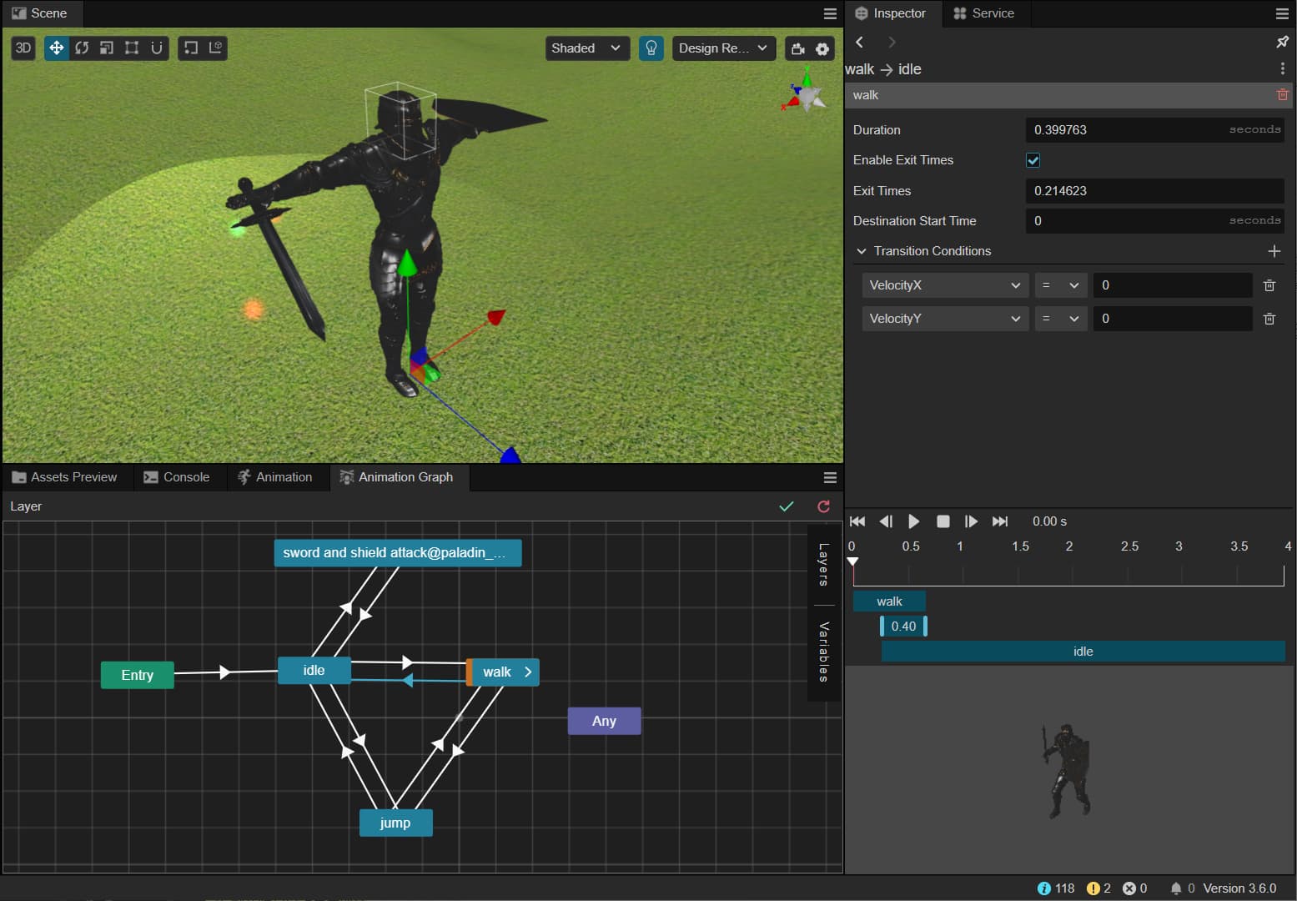Open the walk → idle options menu
Screen dimensions: 1297x901
click(1282, 68)
